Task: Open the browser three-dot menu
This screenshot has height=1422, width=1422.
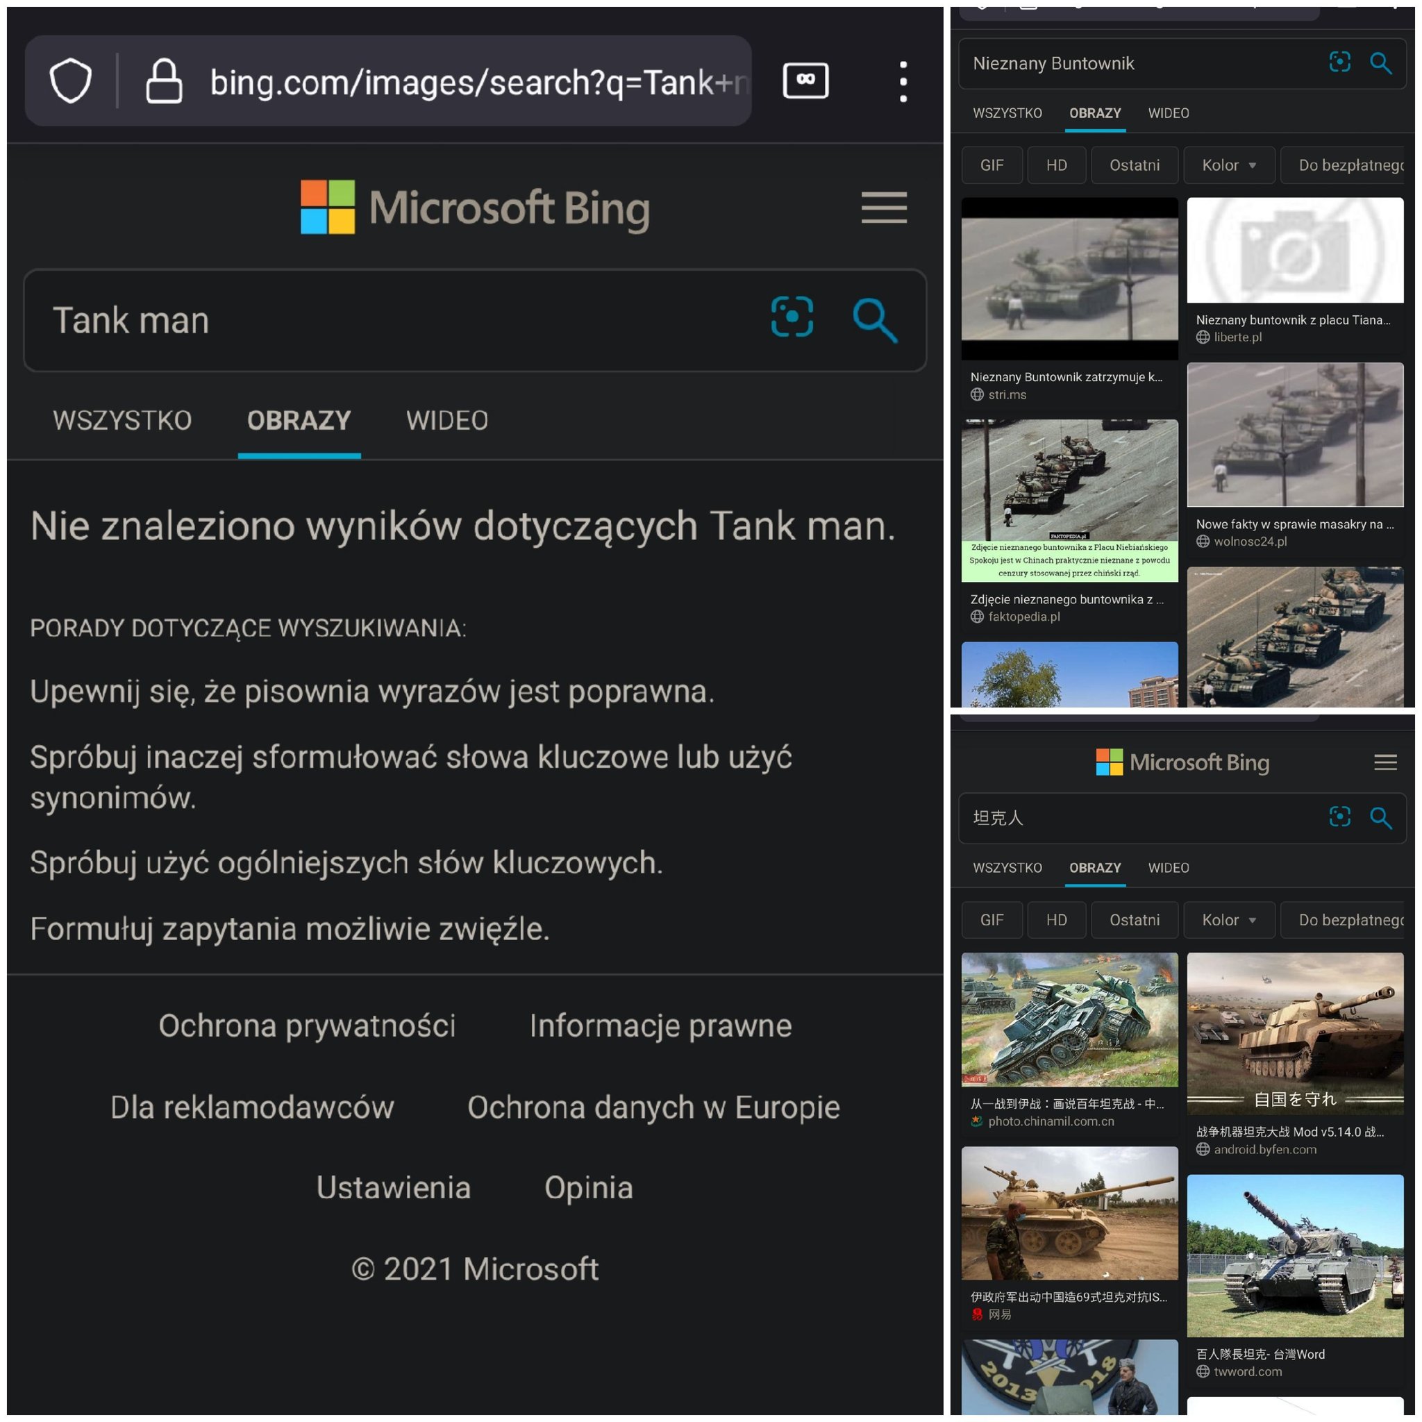Action: [x=903, y=82]
